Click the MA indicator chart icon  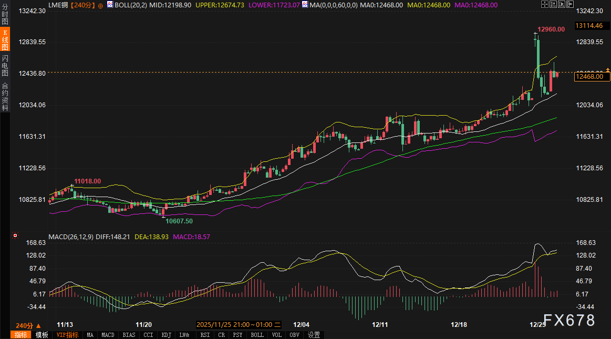point(306,4)
